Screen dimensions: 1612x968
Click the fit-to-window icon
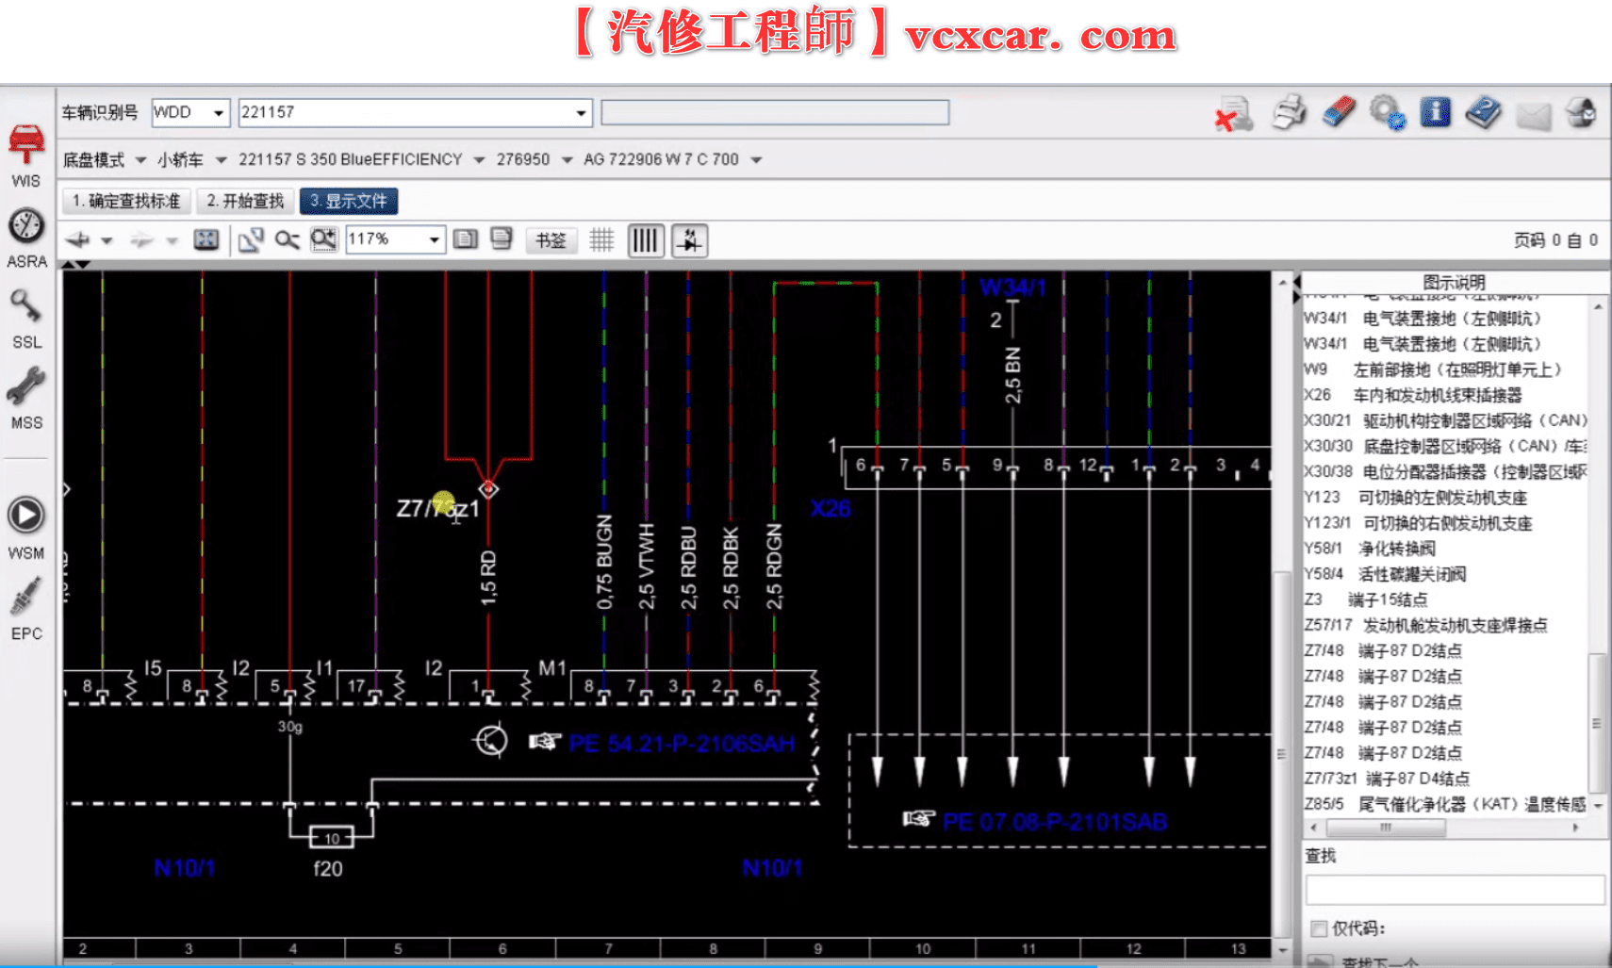point(206,239)
